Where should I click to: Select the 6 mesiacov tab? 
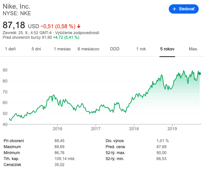(x=88, y=49)
